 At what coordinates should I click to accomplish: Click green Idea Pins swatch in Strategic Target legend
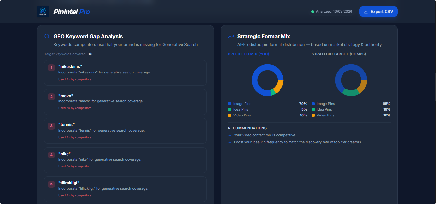click(313, 110)
